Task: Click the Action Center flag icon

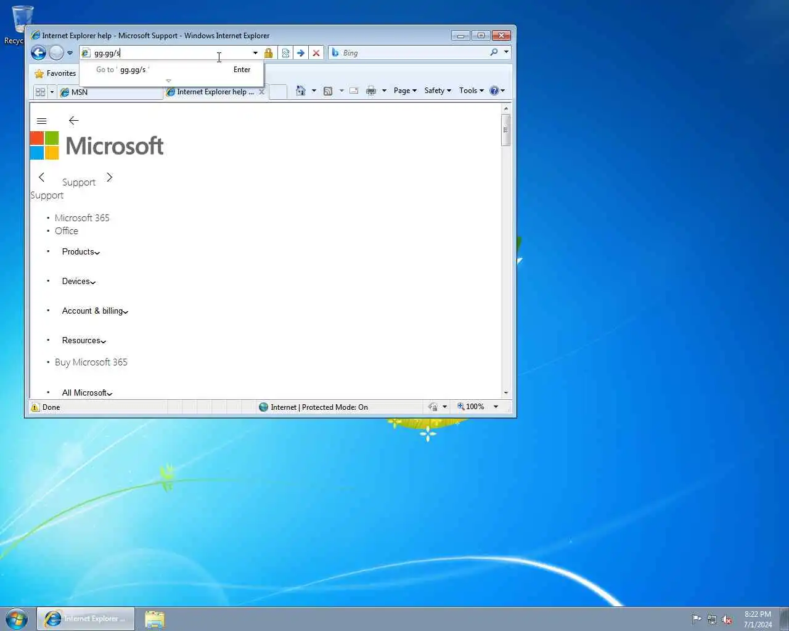Action: click(x=697, y=619)
